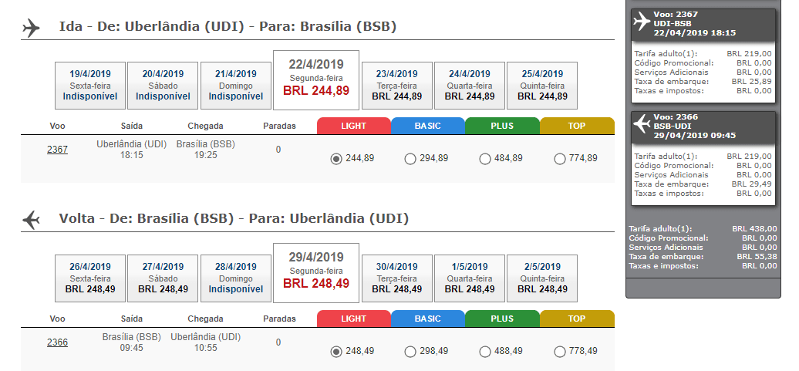Select return date 30/4/2019 Terça-feira

point(397,278)
